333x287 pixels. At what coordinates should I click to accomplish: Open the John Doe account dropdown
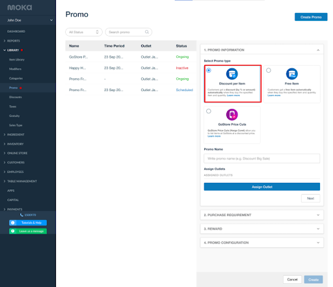[28, 20]
